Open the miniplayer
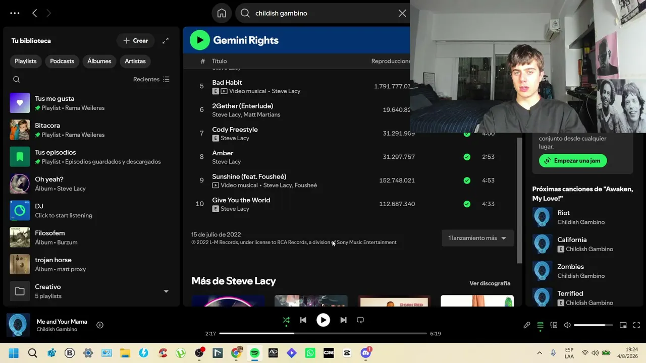The width and height of the screenshot is (646, 363). [623, 325]
